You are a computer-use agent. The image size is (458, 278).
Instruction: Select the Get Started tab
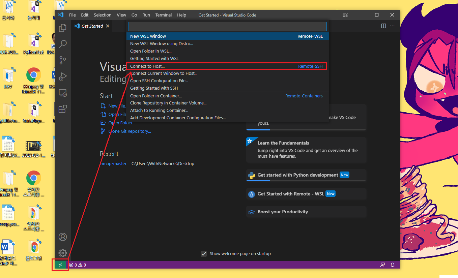click(x=92, y=26)
